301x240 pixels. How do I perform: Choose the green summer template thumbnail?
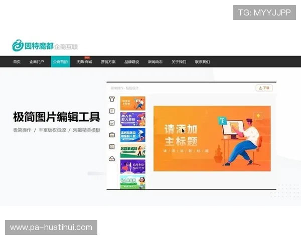133,151
